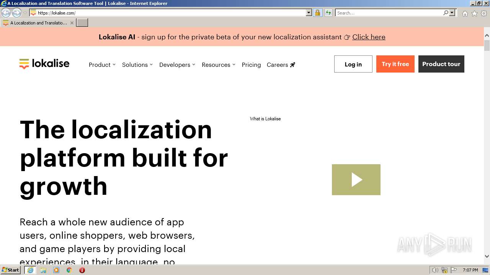490x275 pixels.
Task: Open a new blank tab
Action: [82, 23]
